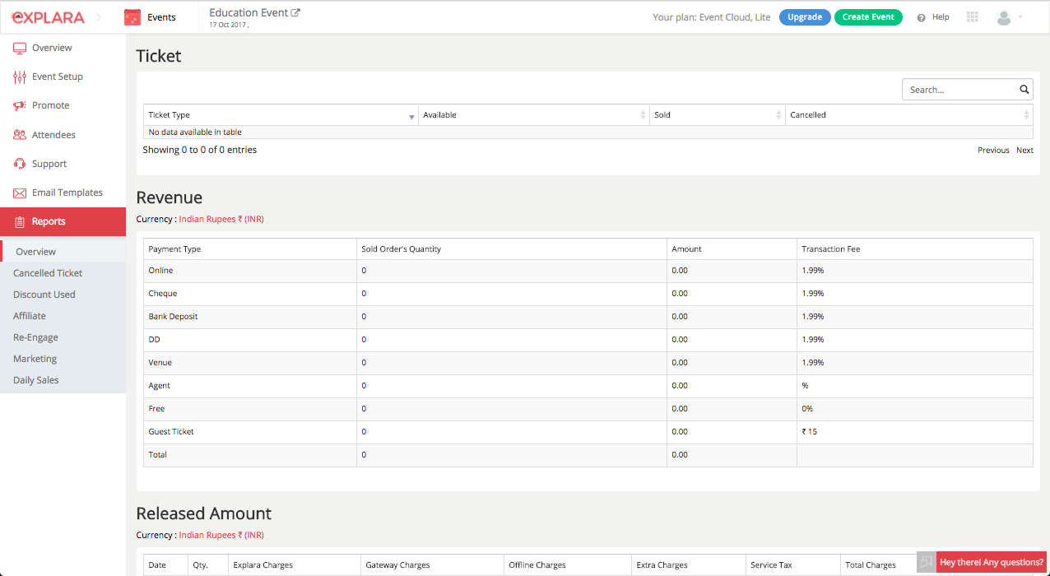Screen dimensions: 1050x576
Task: Click the Create Event button
Action: click(868, 17)
